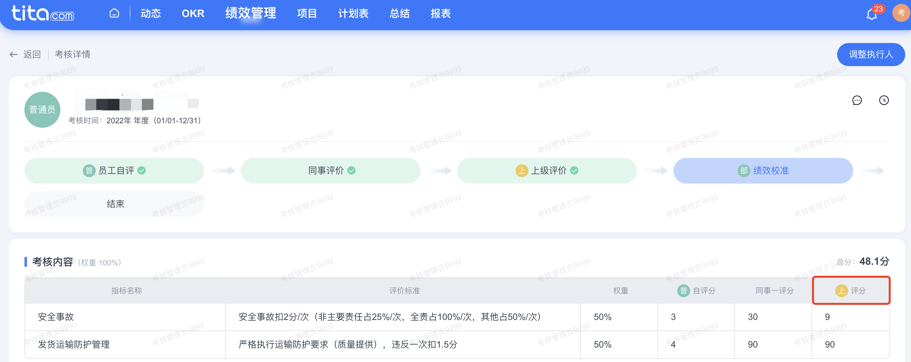This screenshot has height=362, width=911.
Task: Click the 考核详情 page title
Action: [x=73, y=55]
